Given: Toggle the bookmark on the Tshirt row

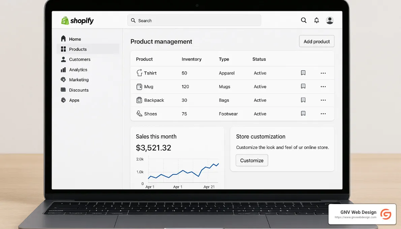Looking at the screenshot, I should coord(303,73).
